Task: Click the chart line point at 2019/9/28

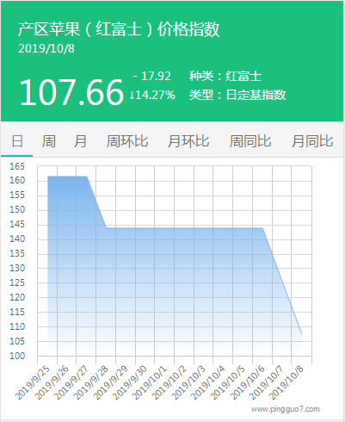Action: 107,228
